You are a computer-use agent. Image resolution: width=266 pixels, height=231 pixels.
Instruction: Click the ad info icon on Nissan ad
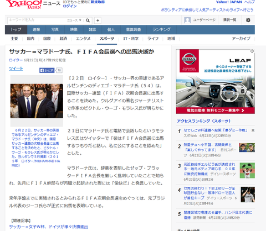point(252,51)
